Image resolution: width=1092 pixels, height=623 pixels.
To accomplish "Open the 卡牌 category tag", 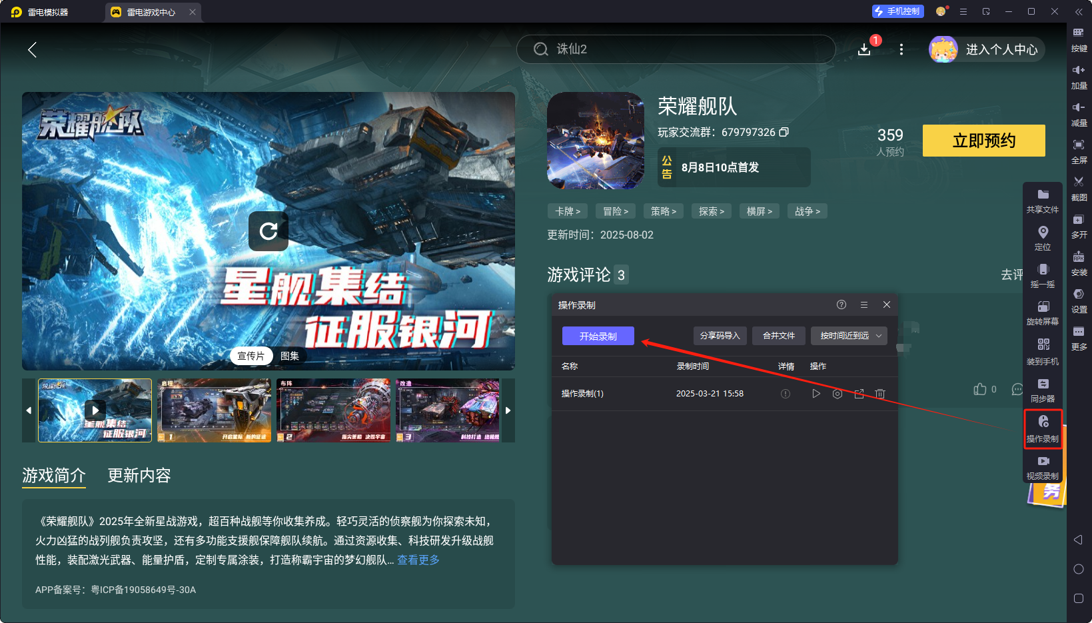I will pyautogui.click(x=568, y=211).
